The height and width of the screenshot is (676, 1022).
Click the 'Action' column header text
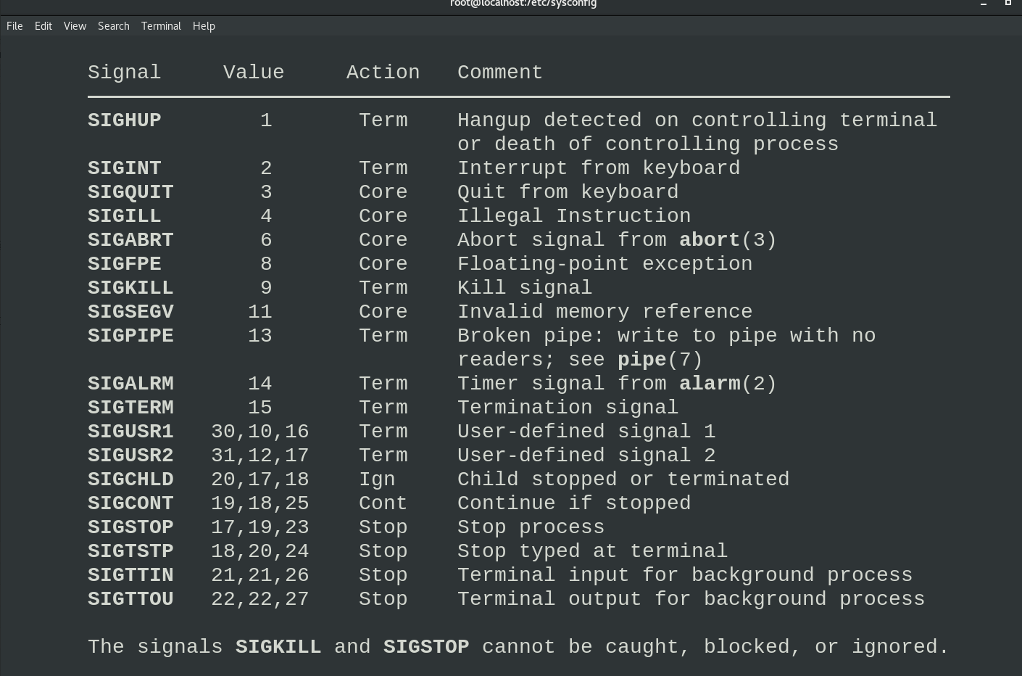(383, 73)
